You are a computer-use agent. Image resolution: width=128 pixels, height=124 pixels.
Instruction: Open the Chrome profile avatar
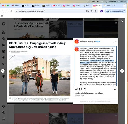(102, 11)
